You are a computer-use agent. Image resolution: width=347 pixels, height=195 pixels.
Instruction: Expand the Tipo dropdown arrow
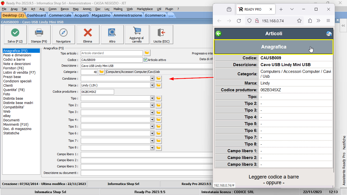pyautogui.click(x=152, y=98)
